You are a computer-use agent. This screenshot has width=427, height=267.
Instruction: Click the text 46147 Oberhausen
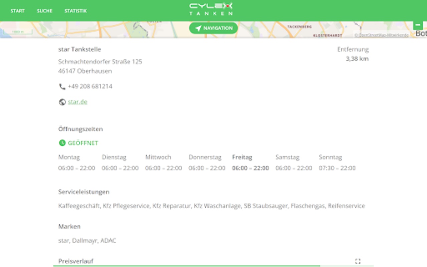pos(85,71)
